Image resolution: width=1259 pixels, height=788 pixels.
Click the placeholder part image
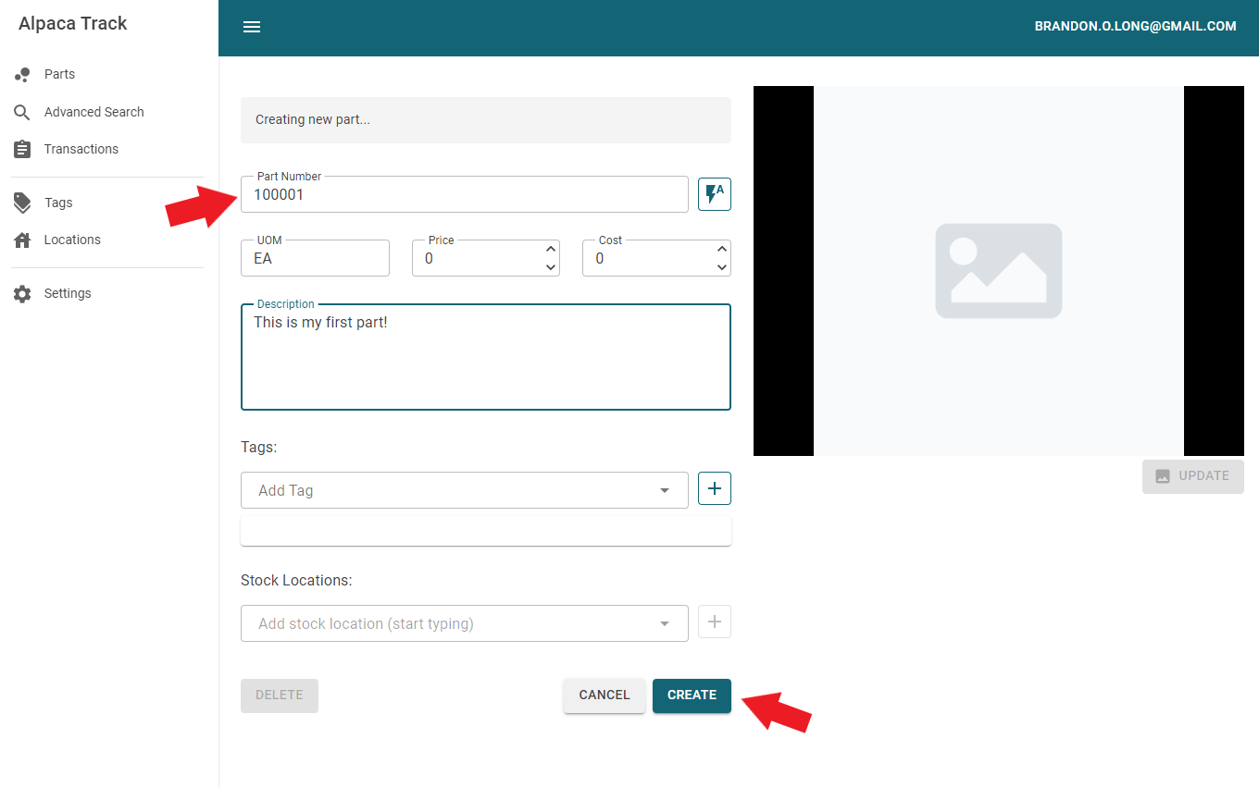point(998,271)
